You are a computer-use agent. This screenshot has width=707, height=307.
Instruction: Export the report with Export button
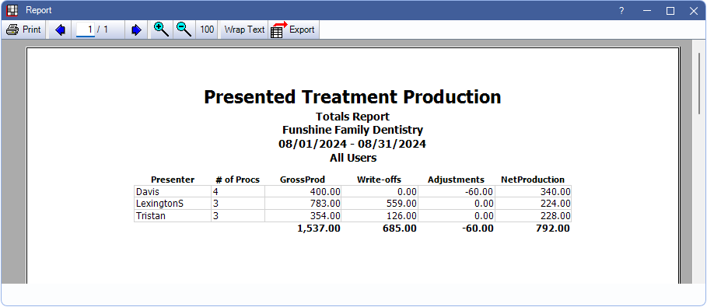(293, 30)
